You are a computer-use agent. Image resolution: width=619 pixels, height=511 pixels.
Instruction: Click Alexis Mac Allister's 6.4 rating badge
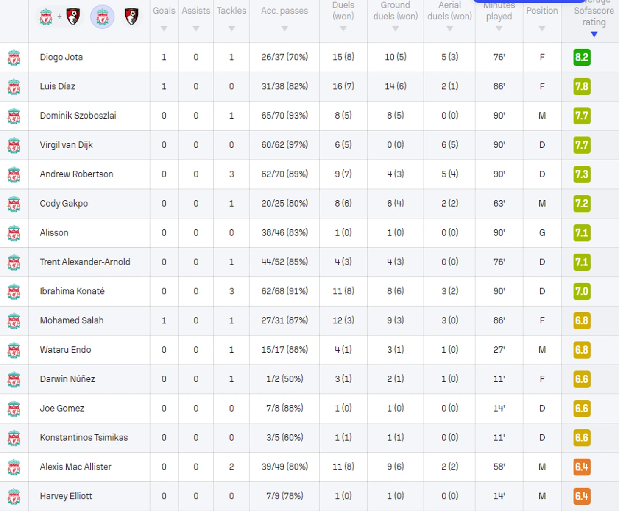point(582,467)
